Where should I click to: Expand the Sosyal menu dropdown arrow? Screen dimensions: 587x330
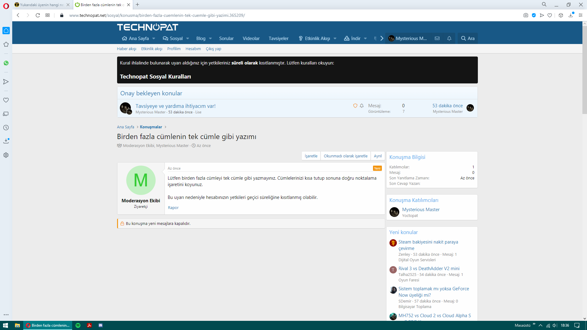click(x=188, y=38)
